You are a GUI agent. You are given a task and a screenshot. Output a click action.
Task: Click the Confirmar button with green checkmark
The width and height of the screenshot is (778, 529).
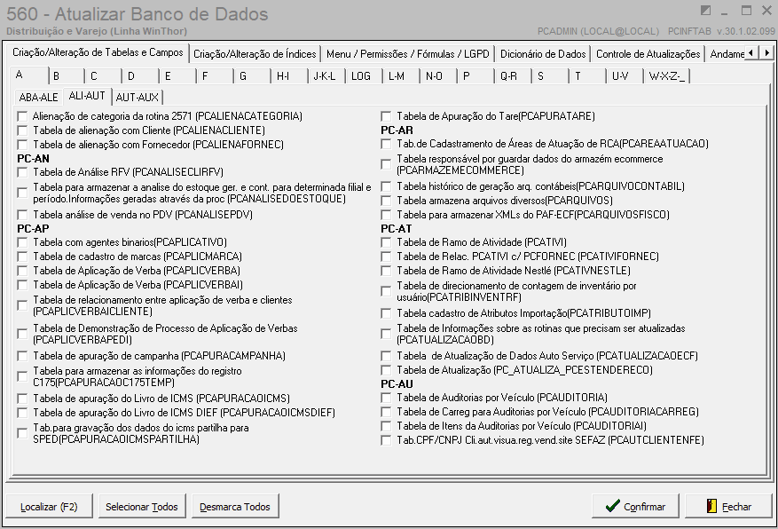[x=635, y=507]
